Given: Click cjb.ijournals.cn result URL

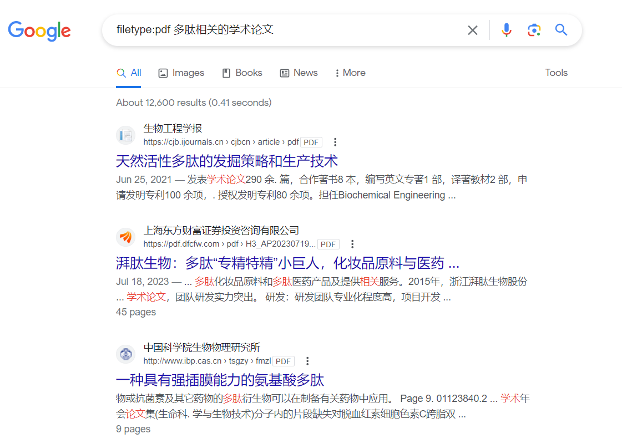Looking at the screenshot, I should [x=221, y=142].
